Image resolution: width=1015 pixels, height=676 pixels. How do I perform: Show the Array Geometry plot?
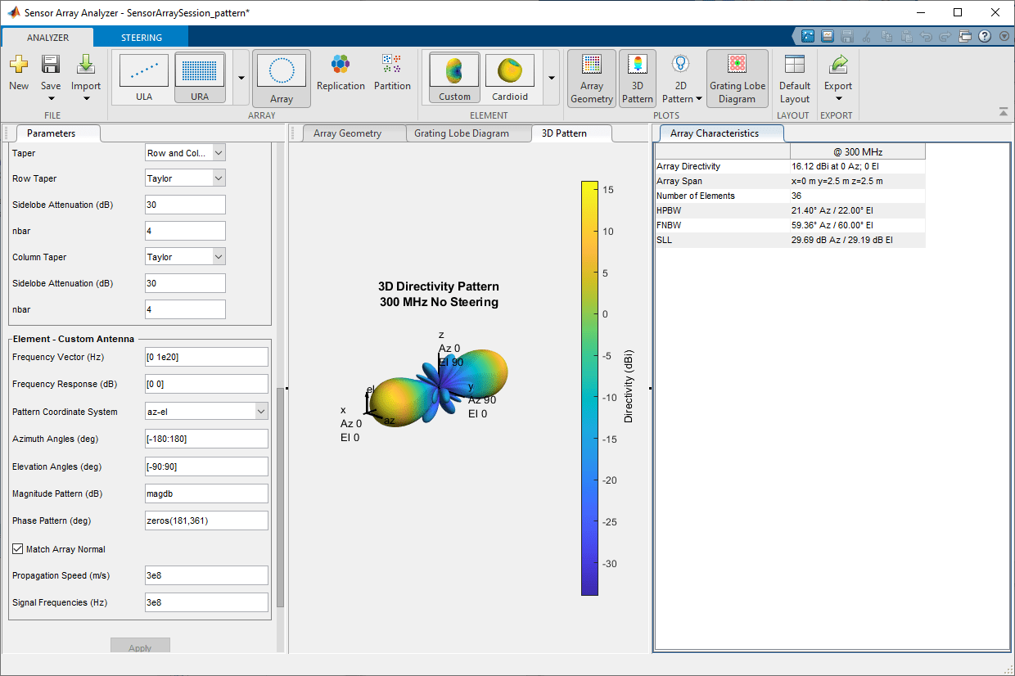(591, 78)
